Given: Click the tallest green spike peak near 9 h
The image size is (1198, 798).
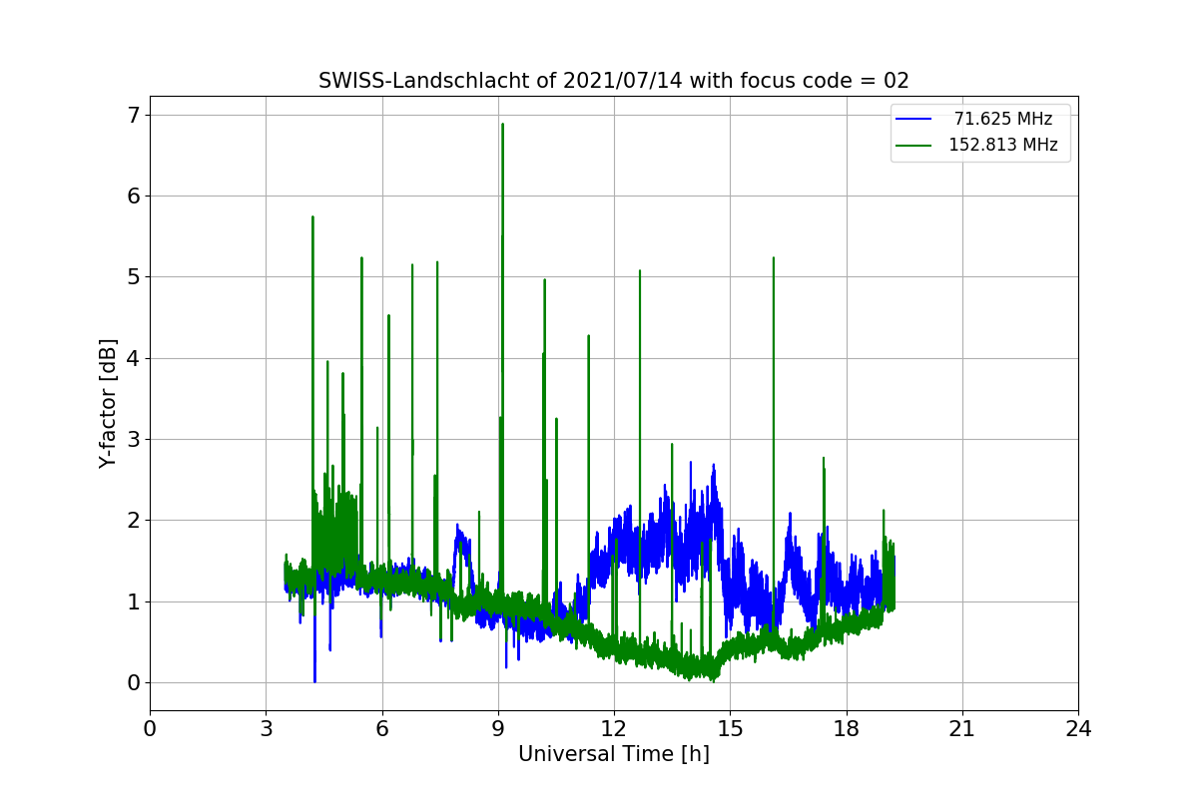Looking at the screenshot, I should pos(502,125).
